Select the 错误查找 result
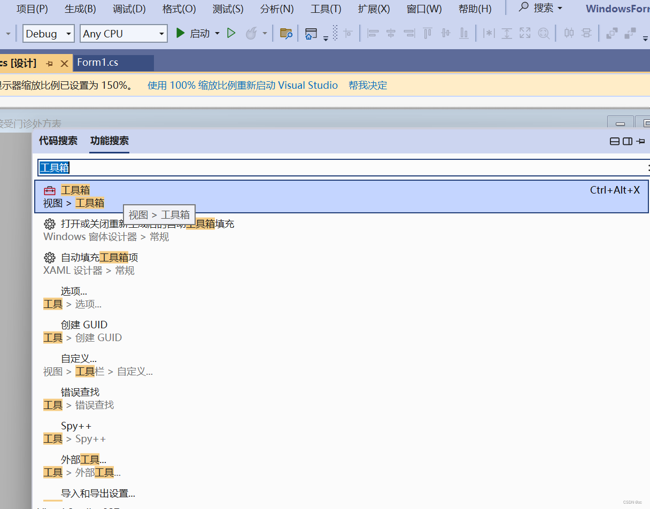This screenshot has height=509, width=650. 342,398
